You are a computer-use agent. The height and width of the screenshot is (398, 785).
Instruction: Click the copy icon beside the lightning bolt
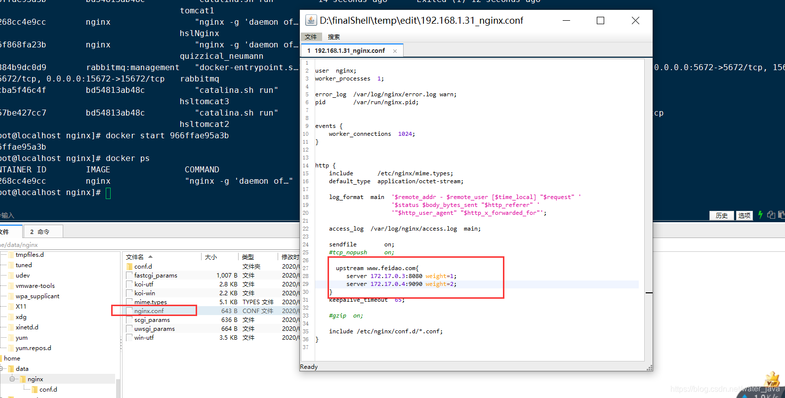(771, 215)
